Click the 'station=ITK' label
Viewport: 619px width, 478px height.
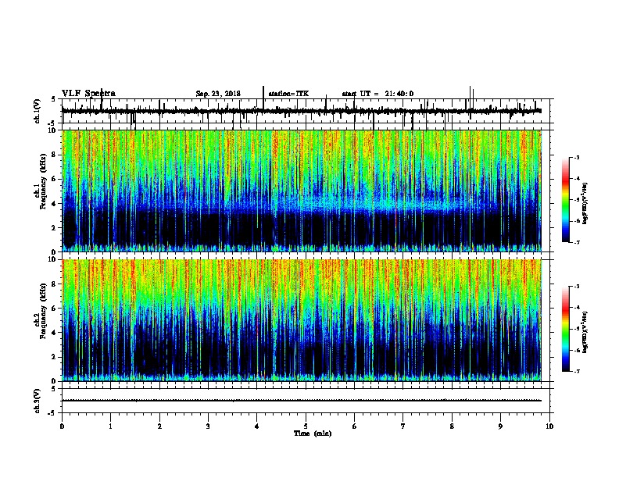click(288, 94)
